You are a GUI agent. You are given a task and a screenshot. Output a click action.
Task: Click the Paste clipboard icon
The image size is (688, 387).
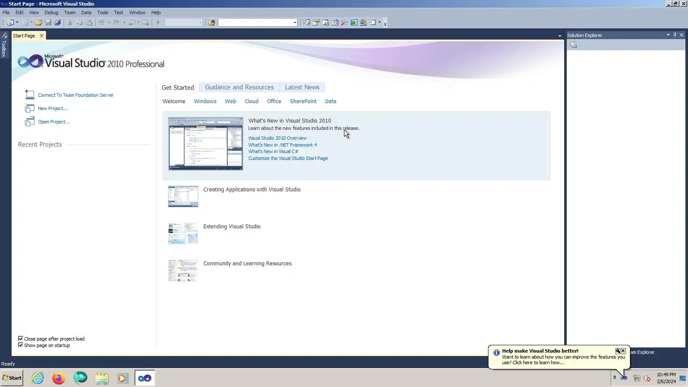coord(89,22)
